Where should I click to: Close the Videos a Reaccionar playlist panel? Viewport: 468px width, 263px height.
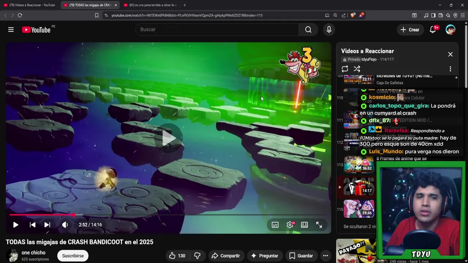(x=450, y=54)
